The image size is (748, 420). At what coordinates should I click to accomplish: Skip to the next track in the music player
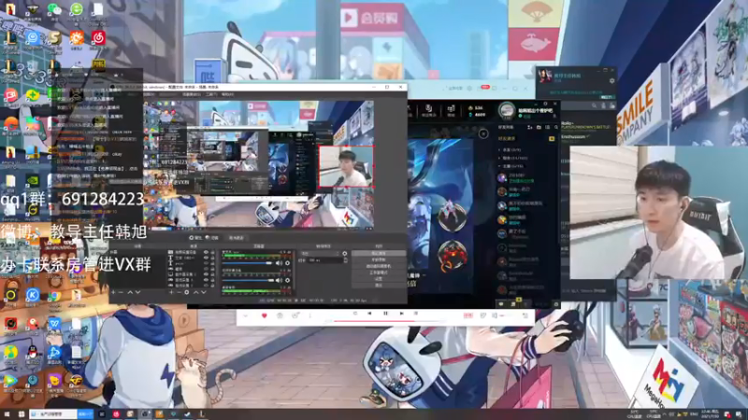pos(402,314)
